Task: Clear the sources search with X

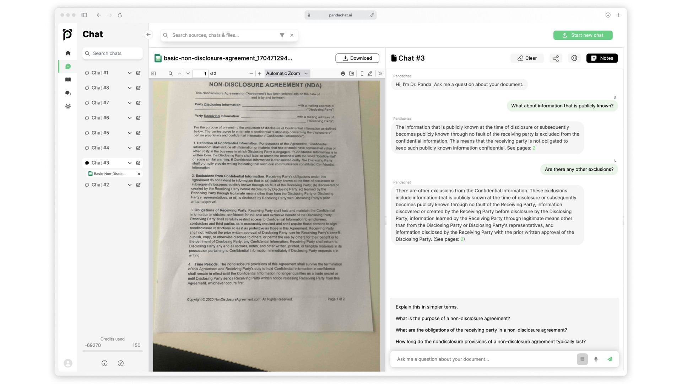Action: pyautogui.click(x=292, y=35)
